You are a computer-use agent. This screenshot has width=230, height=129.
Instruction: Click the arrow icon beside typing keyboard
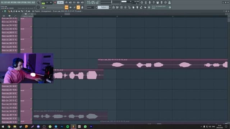coord(70,7)
